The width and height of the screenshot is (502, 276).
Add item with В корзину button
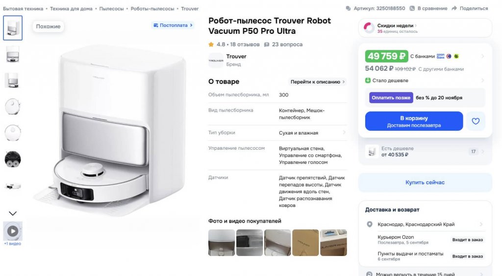click(x=414, y=121)
